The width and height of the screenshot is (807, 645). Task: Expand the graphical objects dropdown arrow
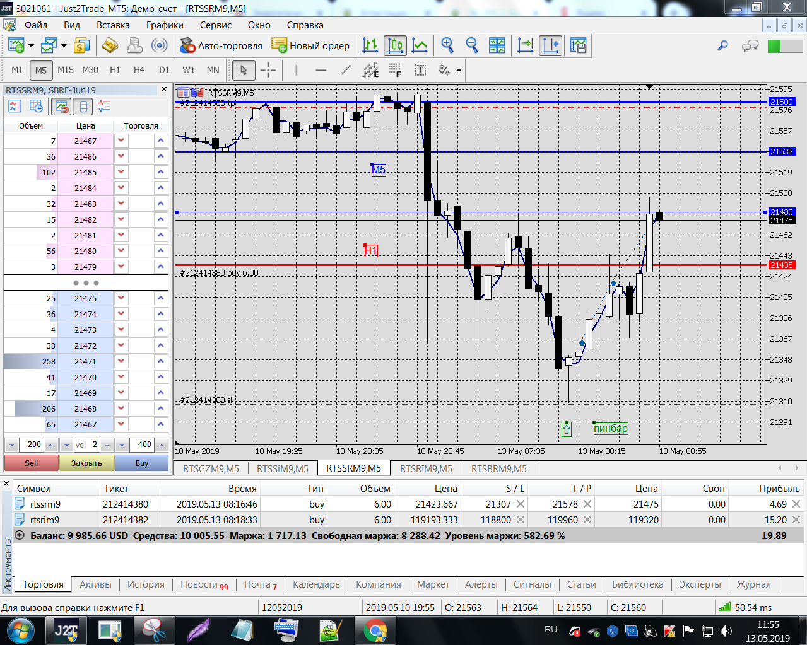(459, 71)
